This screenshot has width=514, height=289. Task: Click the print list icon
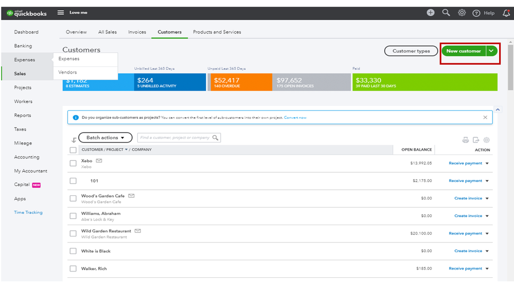pos(465,140)
